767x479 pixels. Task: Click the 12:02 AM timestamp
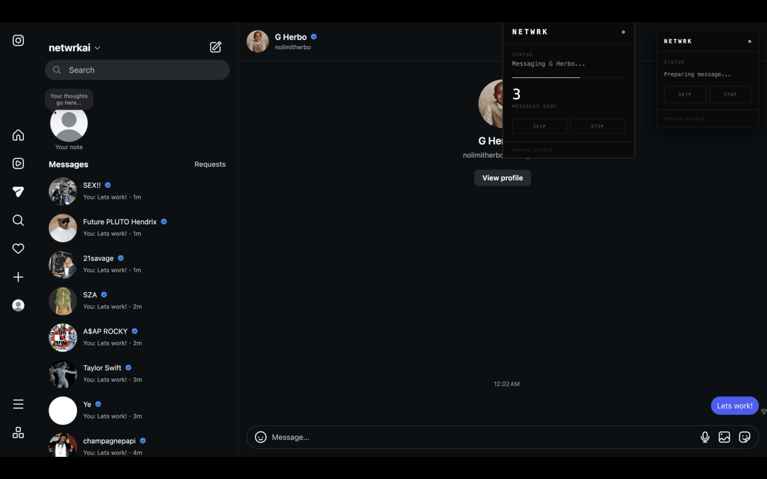click(506, 384)
